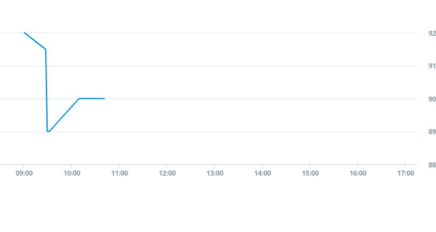The height and width of the screenshot is (232, 436).
Task: Click the 15:00 time axis label
Action: (311, 174)
